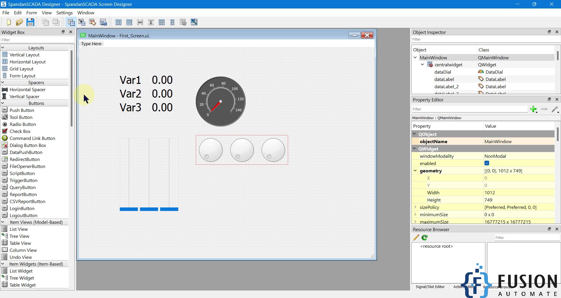Collapse the MainWindow tree in Object Inspector
The image size is (561, 298).
(x=415, y=58)
